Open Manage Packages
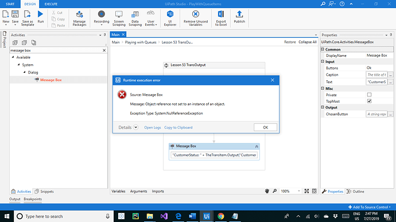This screenshot has height=222, width=396. 80,18
